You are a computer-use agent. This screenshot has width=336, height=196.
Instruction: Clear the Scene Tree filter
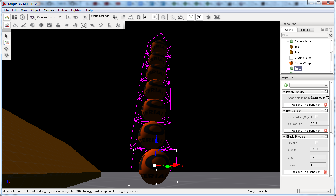(x=331, y=35)
